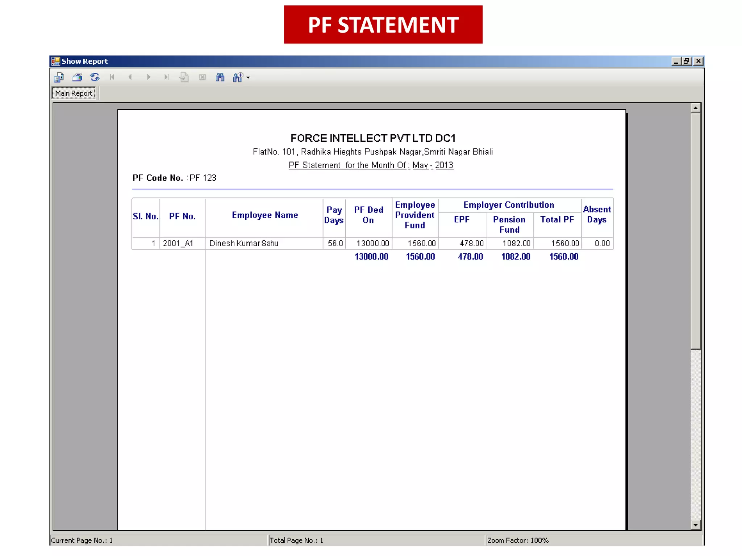Click the Go to Page icon

(x=184, y=77)
